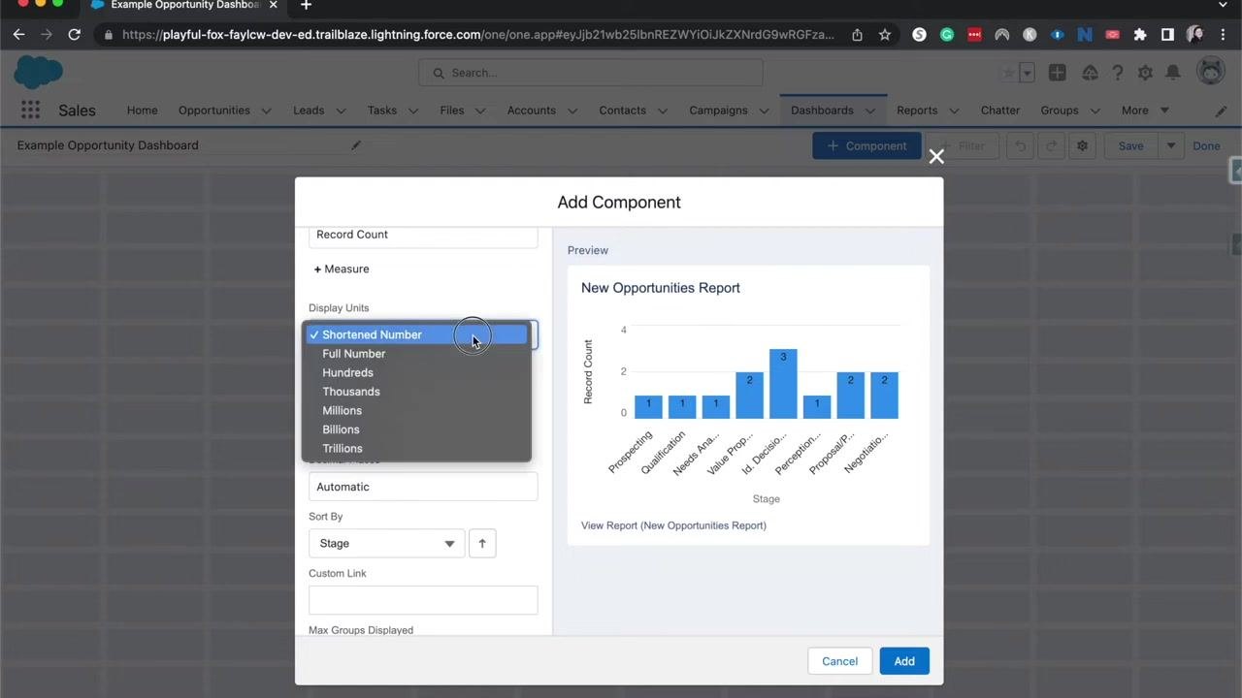Open the More navigation menu
Image resolution: width=1242 pixels, height=698 pixels.
pyautogui.click(x=1145, y=111)
